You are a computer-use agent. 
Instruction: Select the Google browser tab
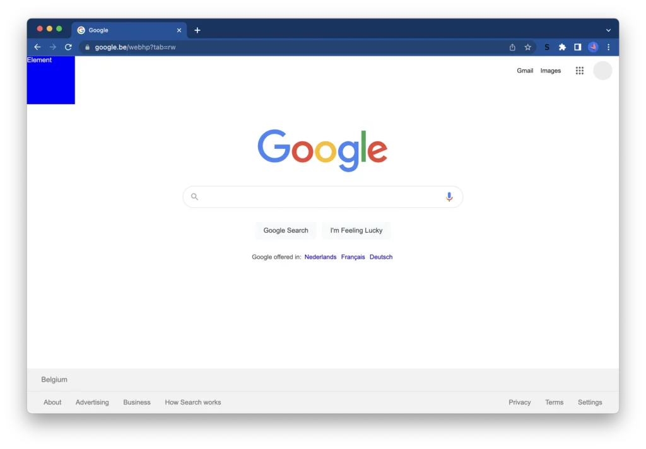(x=129, y=30)
